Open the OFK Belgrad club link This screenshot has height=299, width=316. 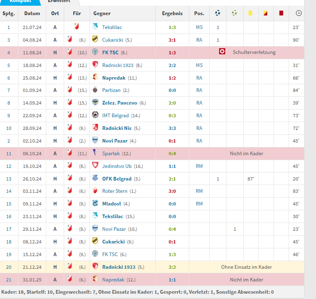pyautogui.click(x=117, y=179)
